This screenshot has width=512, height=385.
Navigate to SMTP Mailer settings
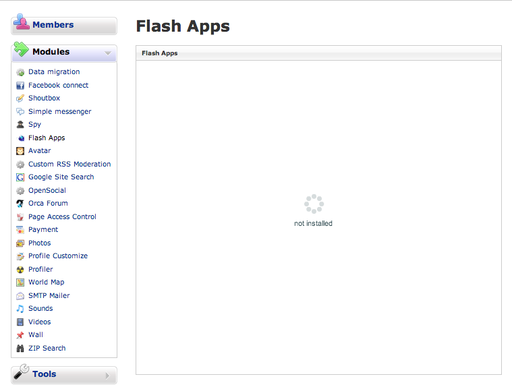click(49, 295)
